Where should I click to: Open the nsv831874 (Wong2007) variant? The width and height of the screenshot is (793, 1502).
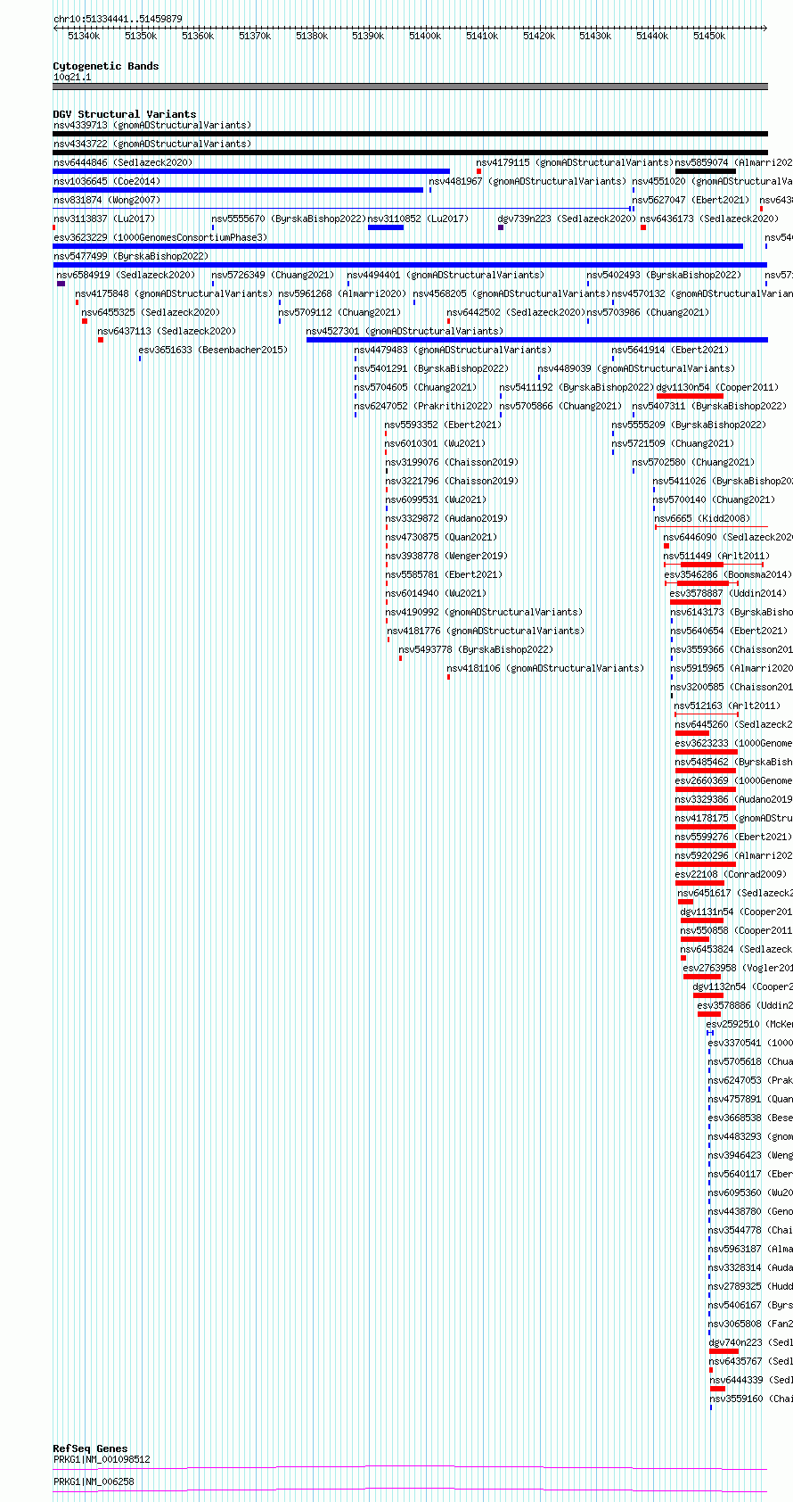(107, 200)
